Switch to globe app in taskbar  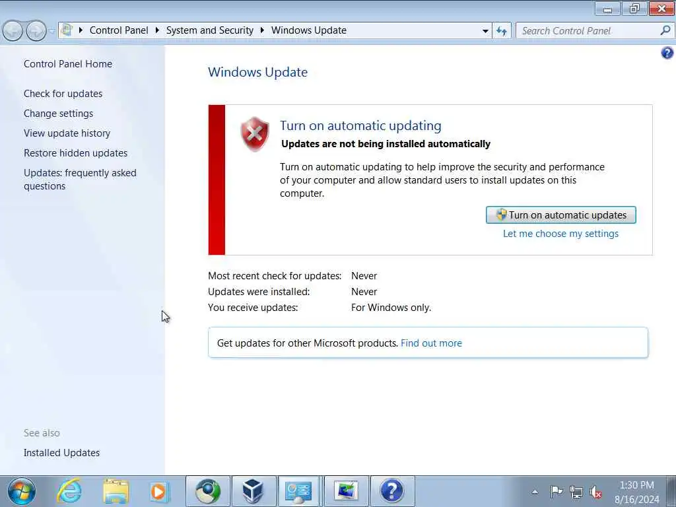[208, 491]
